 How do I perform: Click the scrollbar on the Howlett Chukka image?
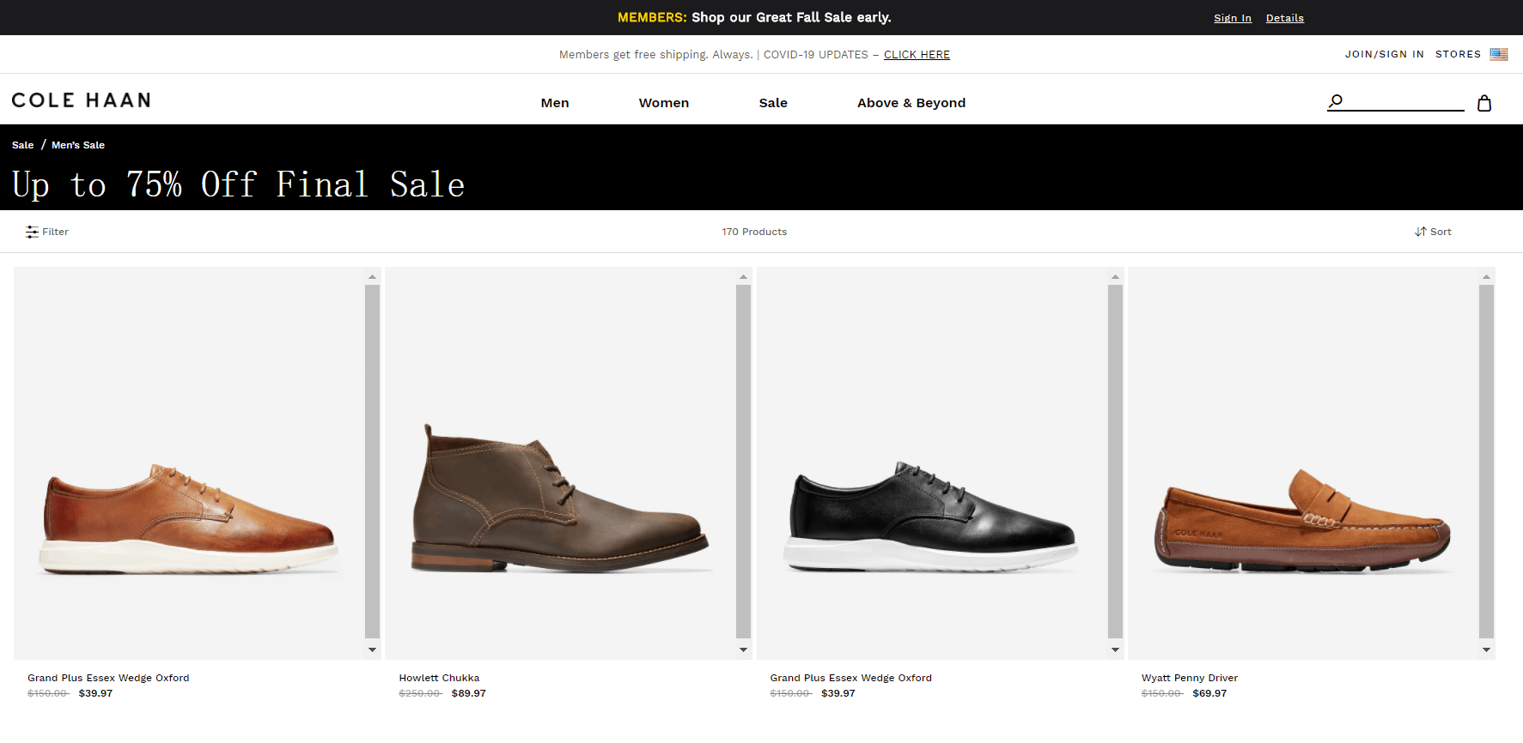click(743, 463)
